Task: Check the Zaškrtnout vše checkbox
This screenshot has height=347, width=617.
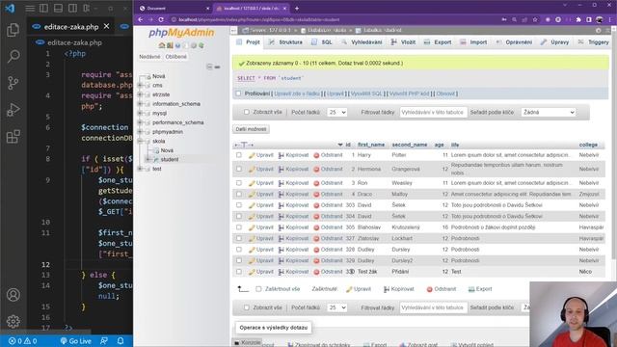Action: (258, 289)
